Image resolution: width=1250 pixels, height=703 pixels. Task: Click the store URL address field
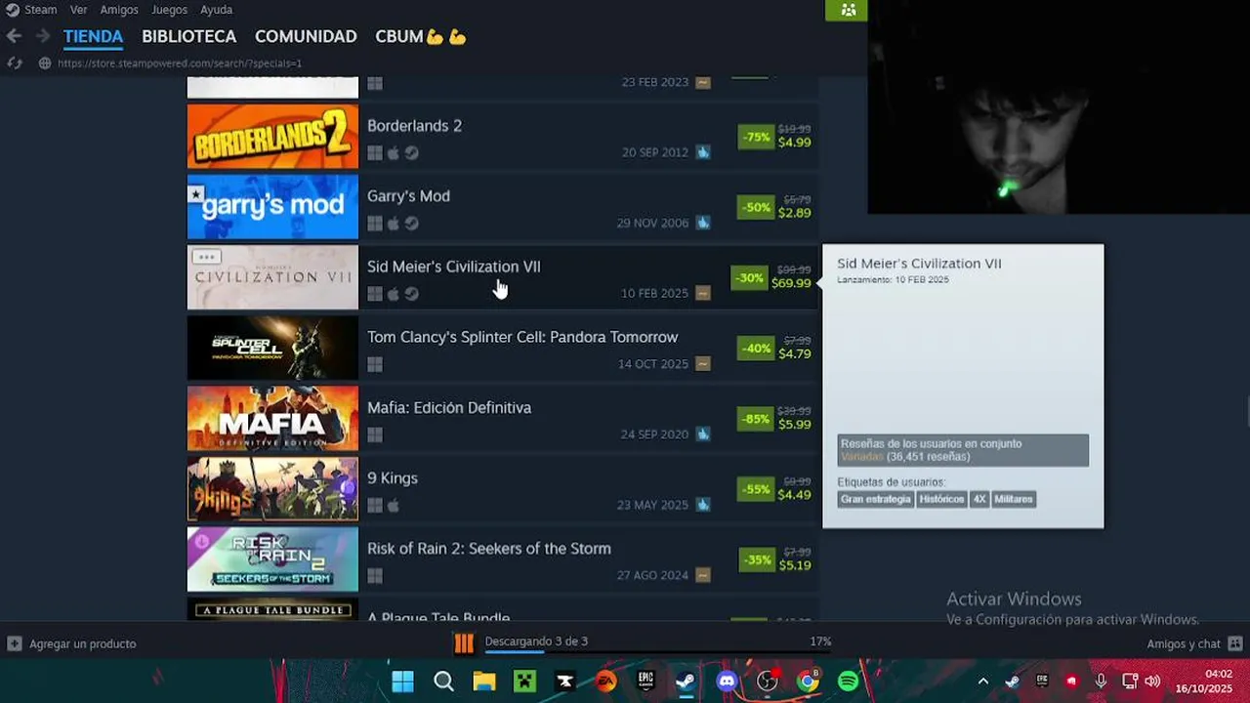pos(180,62)
